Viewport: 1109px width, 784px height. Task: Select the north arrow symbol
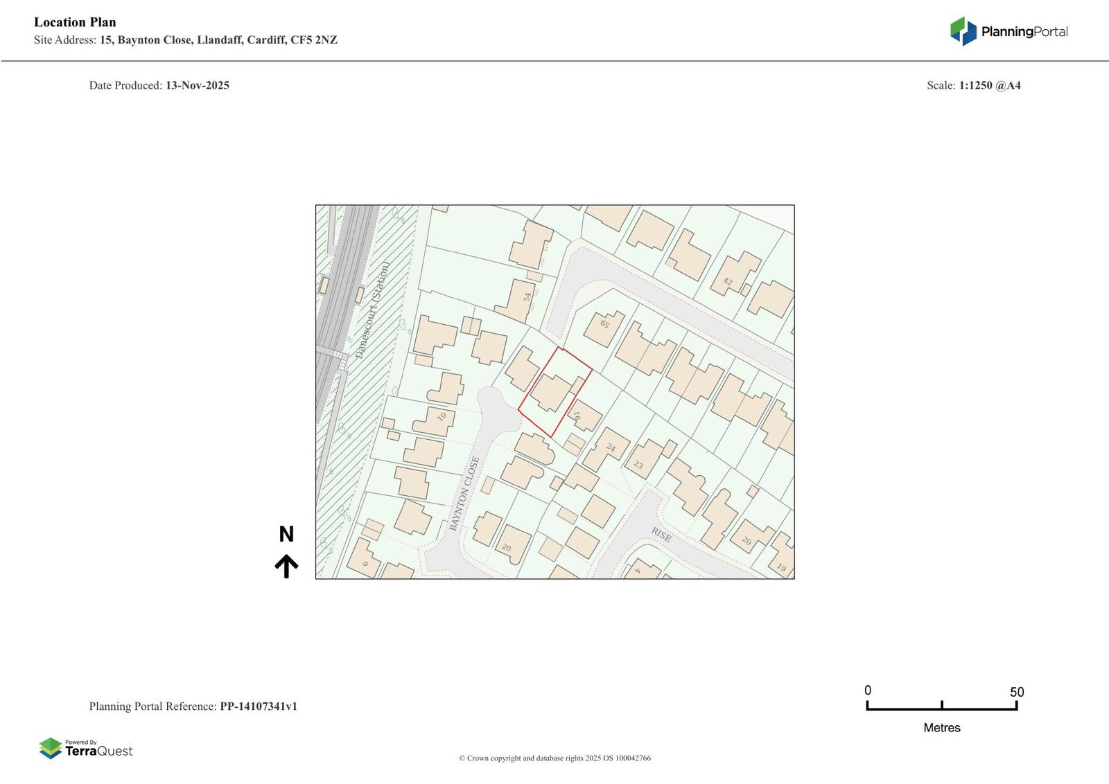click(x=286, y=566)
